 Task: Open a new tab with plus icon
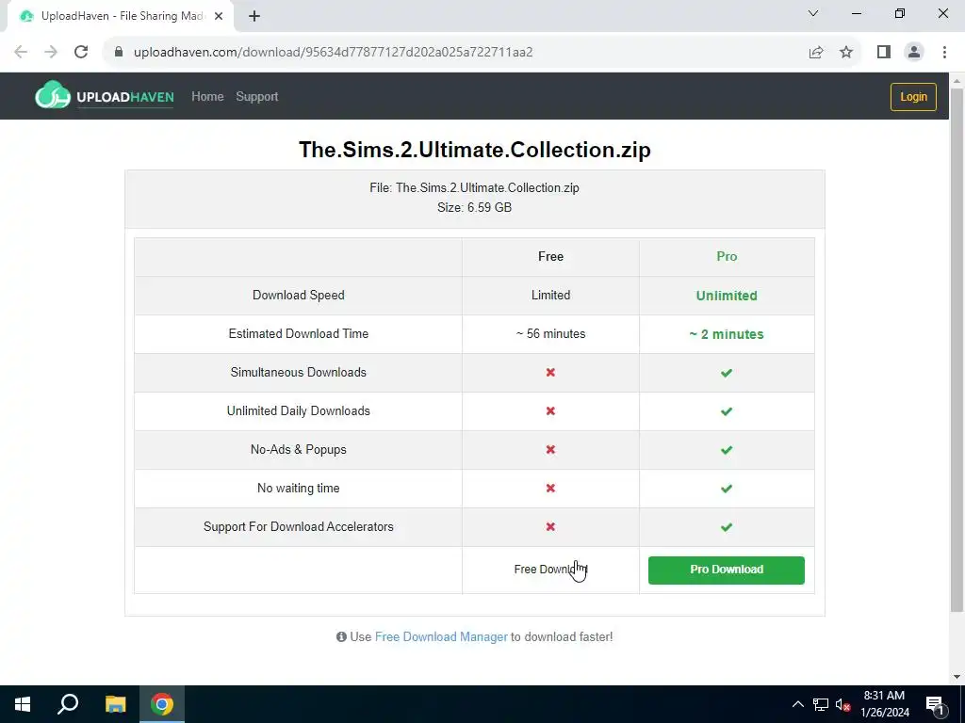254,17
